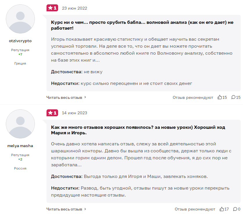Open the melya masha username profile link
The image size is (243, 214).
pyautogui.click(x=20, y=146)
